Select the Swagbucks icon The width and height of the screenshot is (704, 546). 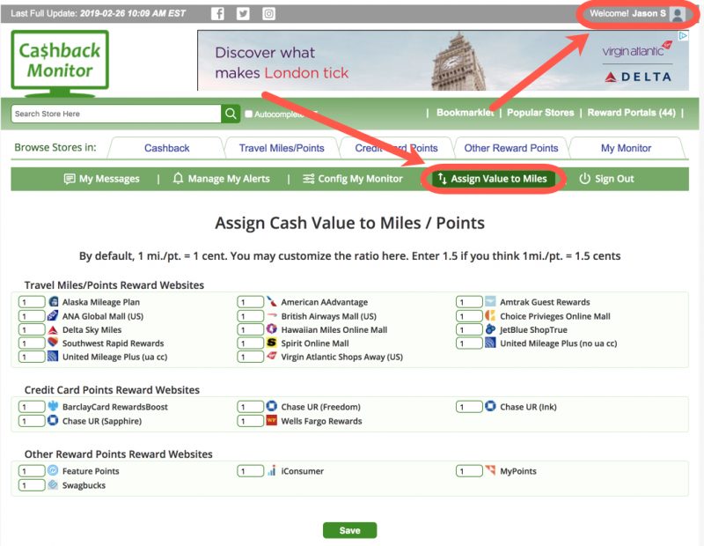pyautogui.click(x=50, y=483)
